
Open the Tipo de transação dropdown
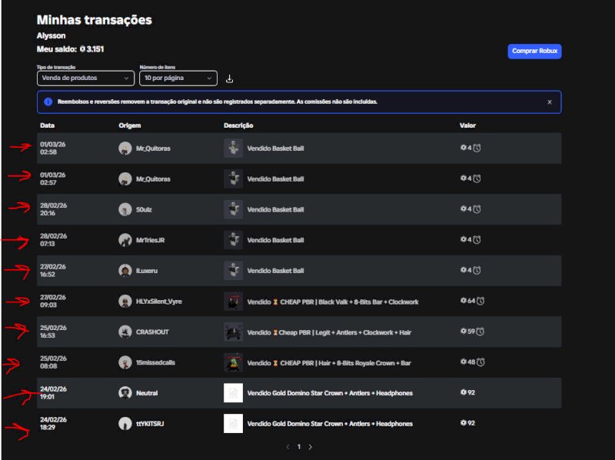tap(85, 78)
